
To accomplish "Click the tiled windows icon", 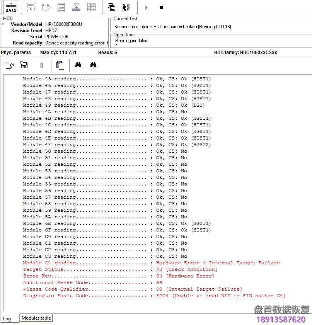I will 111,7.
